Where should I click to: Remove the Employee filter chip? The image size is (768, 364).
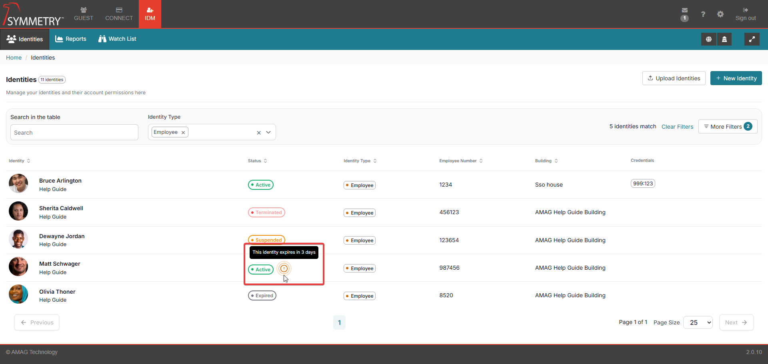click(x=183, y=133)
